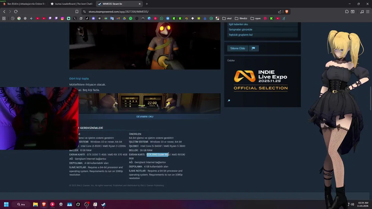Go back using the browser back arrow

[4, 12]
